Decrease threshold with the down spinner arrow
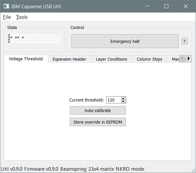 click(x=123, y=101)
